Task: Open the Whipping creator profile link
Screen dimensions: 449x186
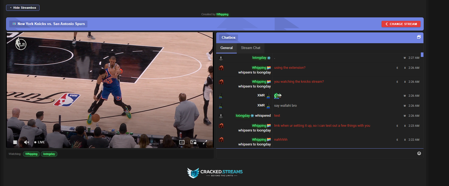Action: 222,14
